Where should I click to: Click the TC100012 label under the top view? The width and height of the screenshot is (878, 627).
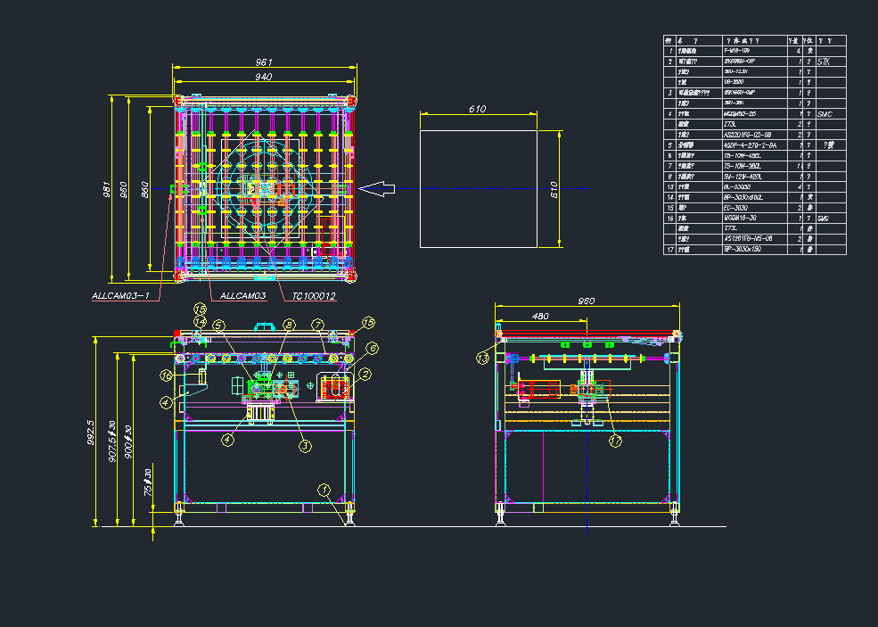316,295
